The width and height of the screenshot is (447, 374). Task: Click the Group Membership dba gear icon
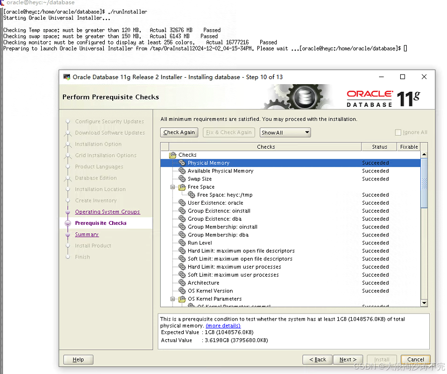tap(182, 235)
